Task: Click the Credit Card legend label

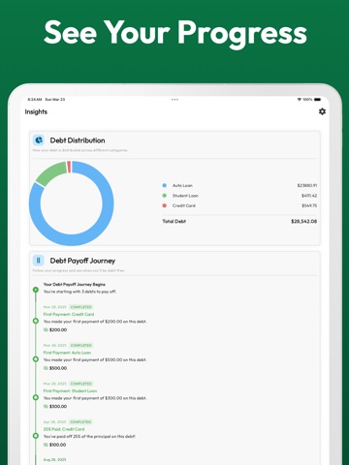Action: pos(183,205)
